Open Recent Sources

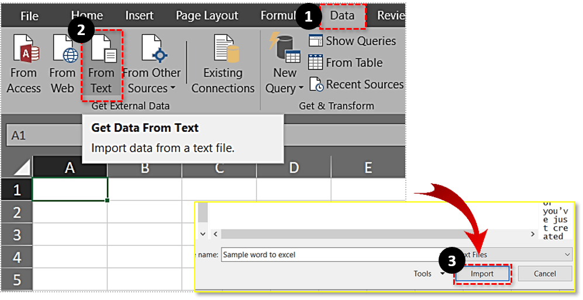tap(316, 85)
